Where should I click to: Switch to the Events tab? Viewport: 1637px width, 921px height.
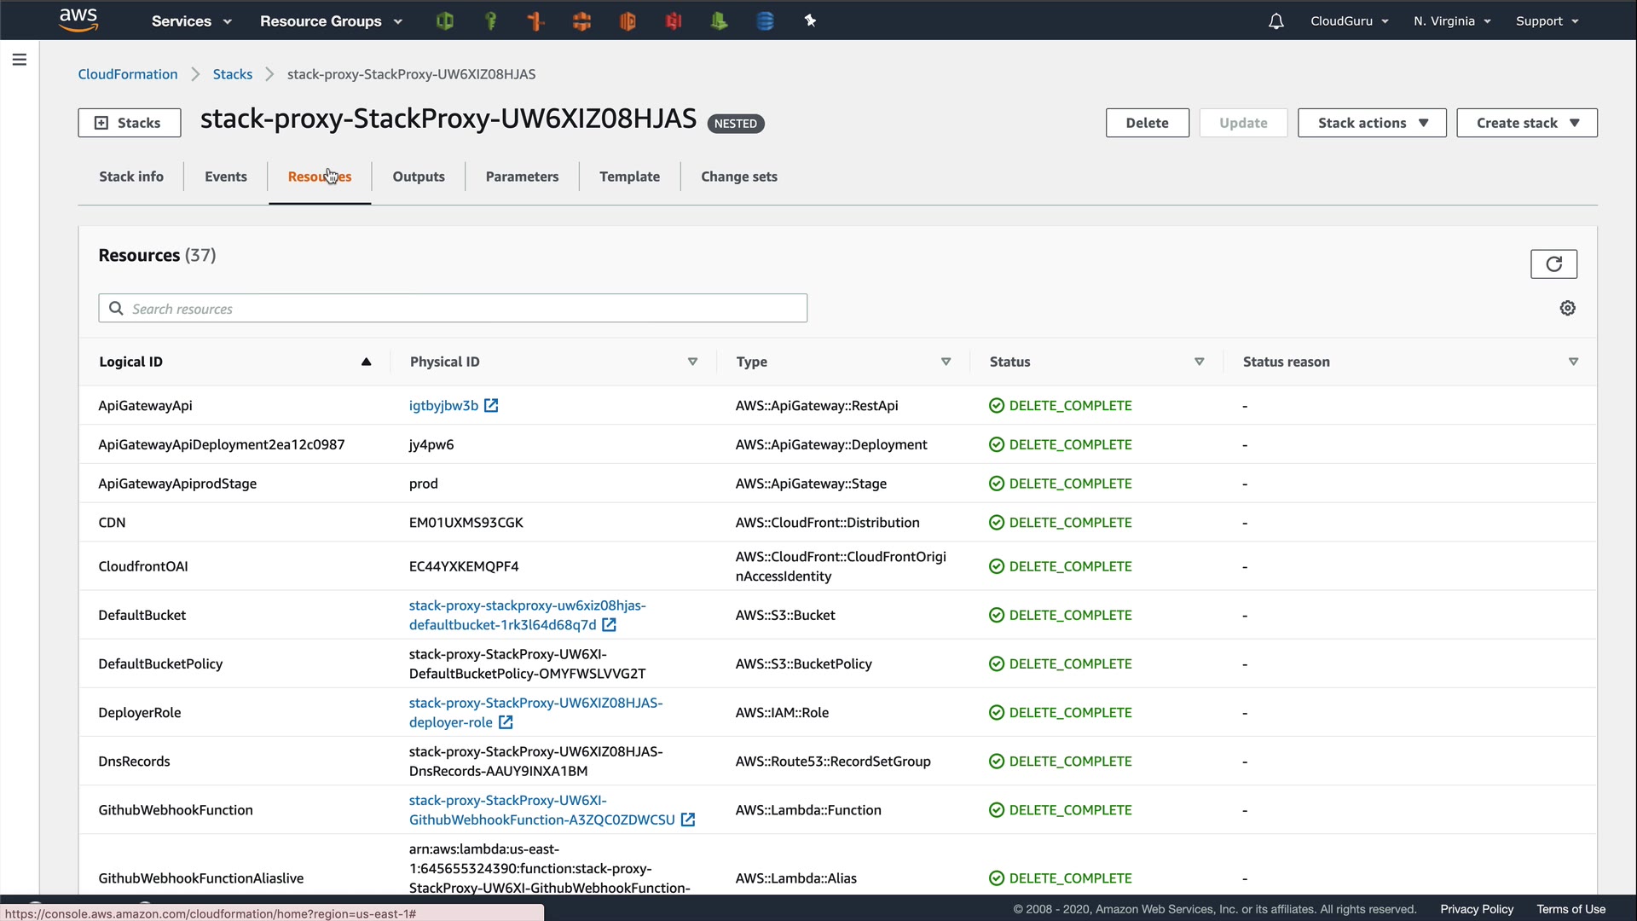point(225,177)
